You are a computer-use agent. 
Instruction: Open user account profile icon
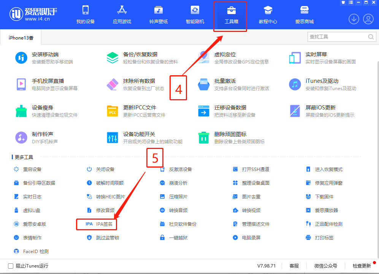tap(368, 19)
